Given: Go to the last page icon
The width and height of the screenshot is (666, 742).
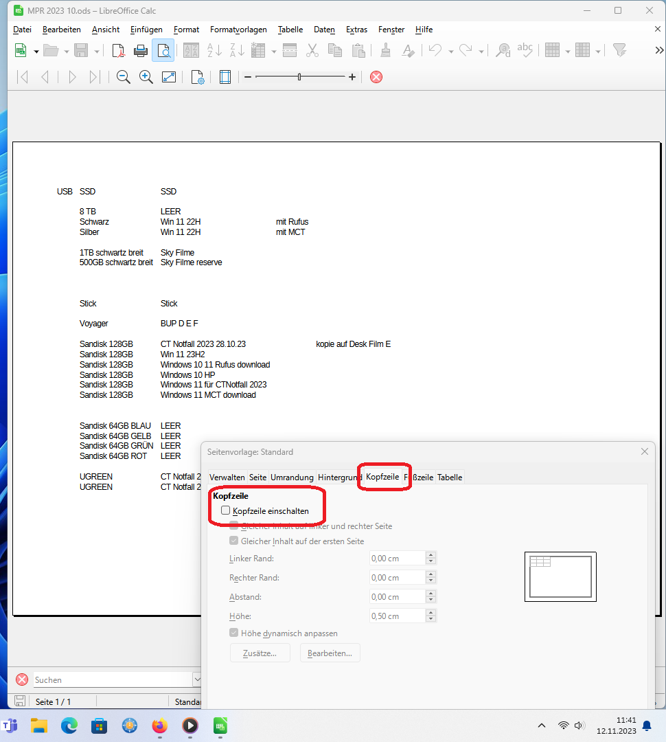Looking at the screenshot, I should tap(95, 77).
